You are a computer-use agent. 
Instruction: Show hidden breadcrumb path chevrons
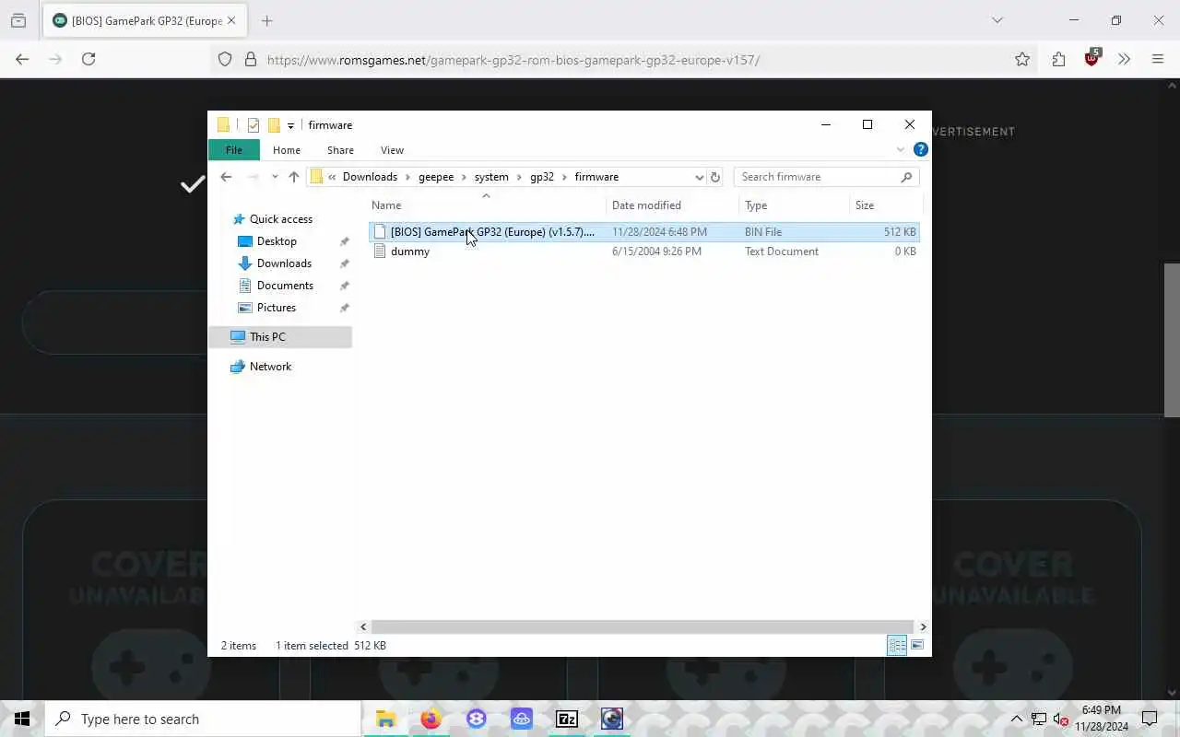[x=332, y=177]
